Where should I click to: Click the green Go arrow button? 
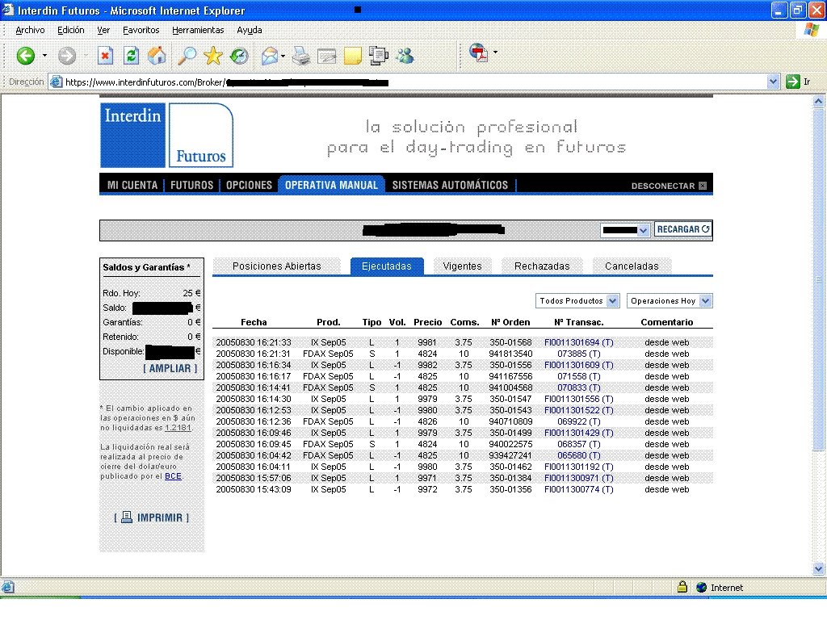point(793,82)
